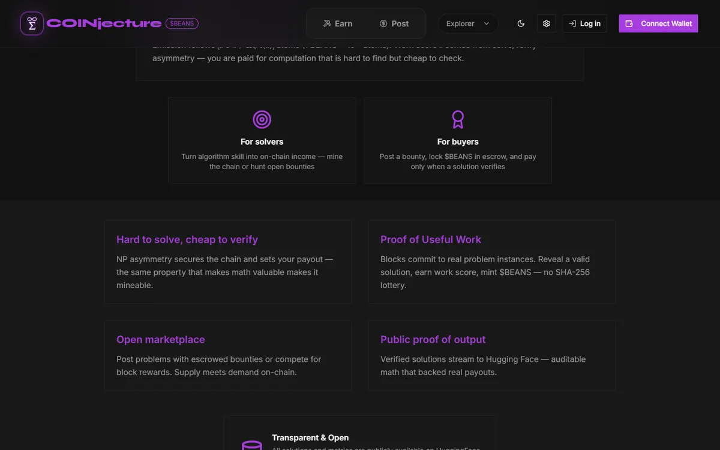Toggle dark mode with the moon icon
This screenshot has height=450, width=720.
tap(521, 23)
